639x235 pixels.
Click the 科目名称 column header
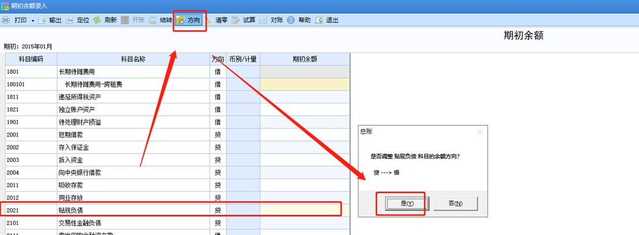[x=133, y=59]
